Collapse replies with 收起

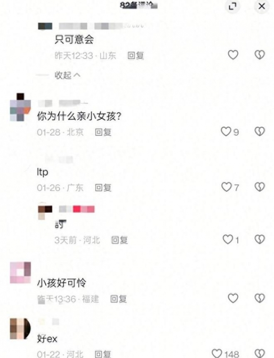pos(68,75)
